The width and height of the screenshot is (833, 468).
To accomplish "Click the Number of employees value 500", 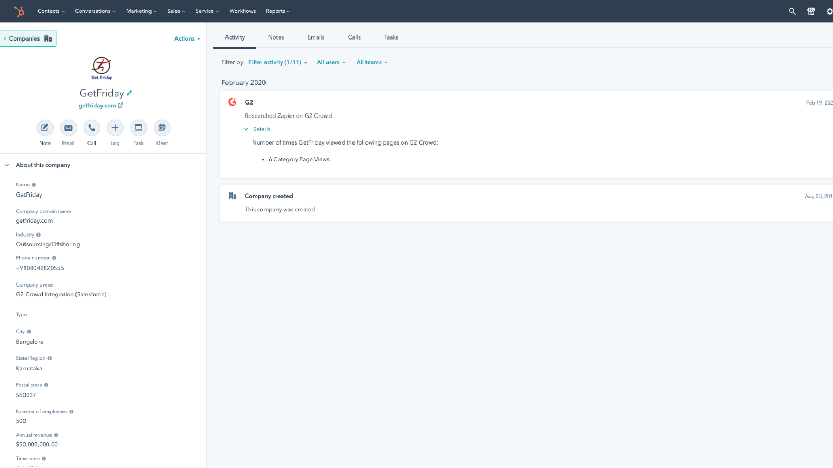I will coord(21,421).
